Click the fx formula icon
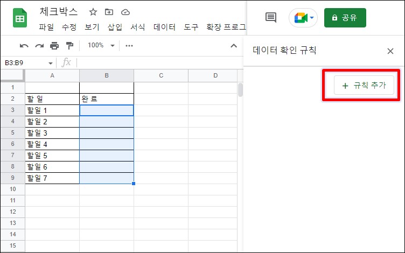This screenshot has height=253, width=405. pyautogui.click(x=66, y=62)
